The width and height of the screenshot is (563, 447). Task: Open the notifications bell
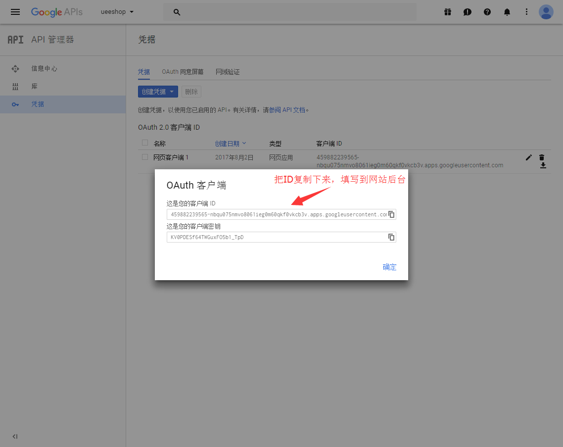tap(507, 12)
